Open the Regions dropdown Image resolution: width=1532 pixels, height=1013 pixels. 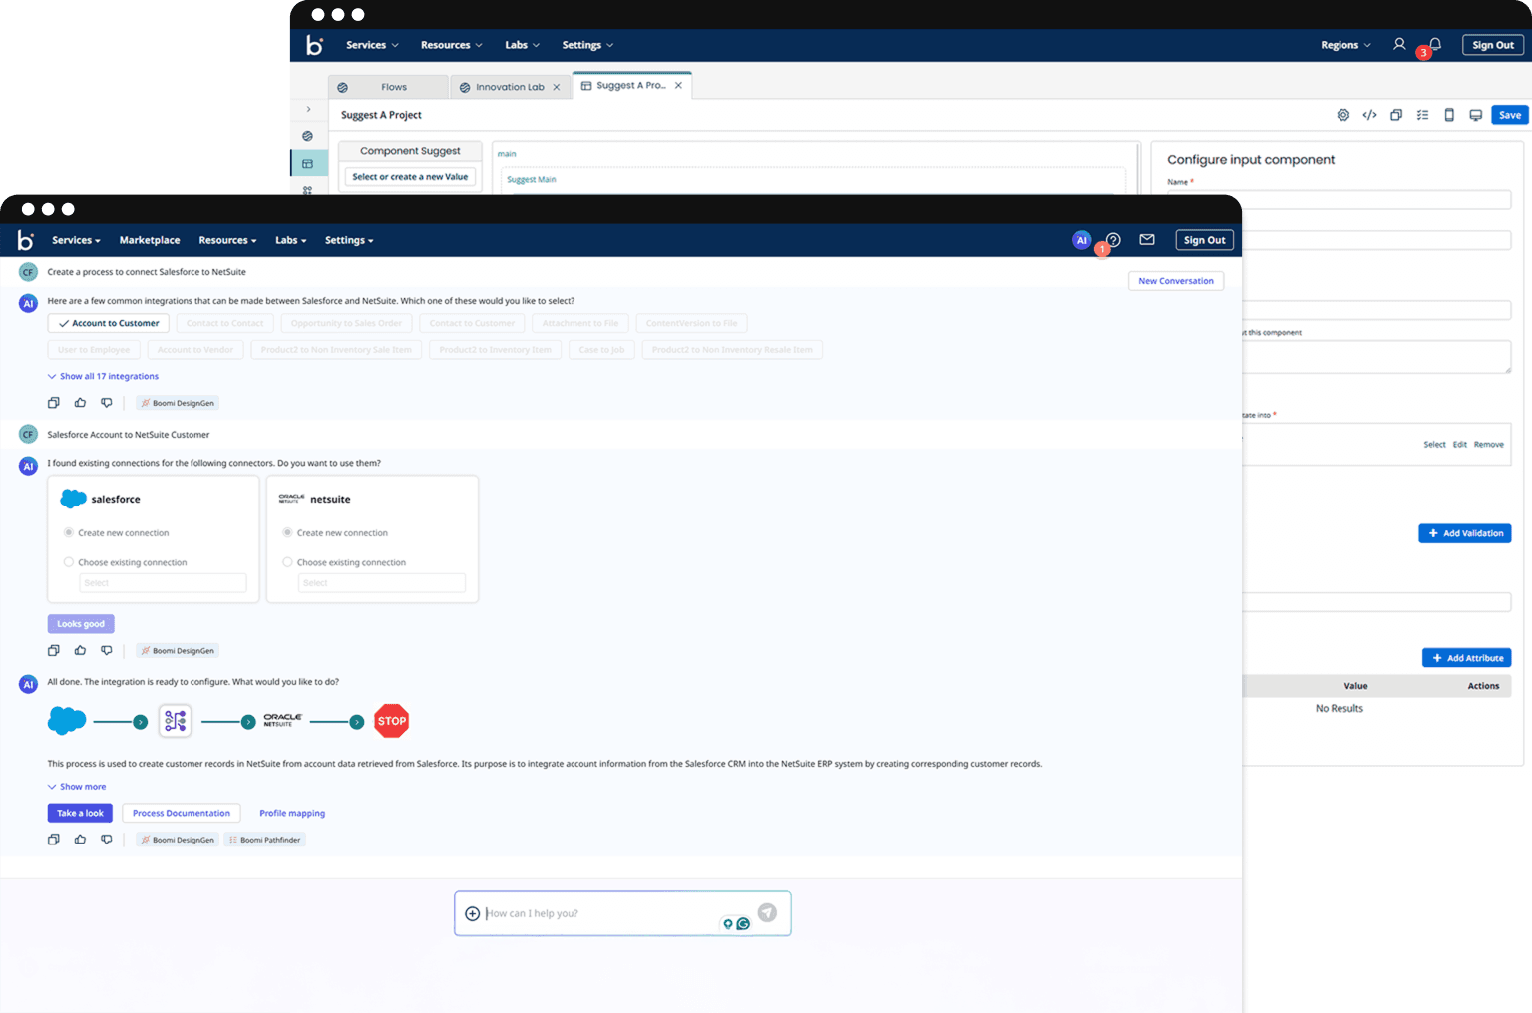(1344, 45)
